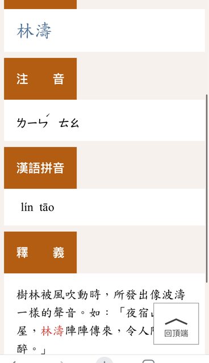Click the phrase 陣陣傳來 in the example
This screenshot has height=363, width=209.
click(89, 330)
